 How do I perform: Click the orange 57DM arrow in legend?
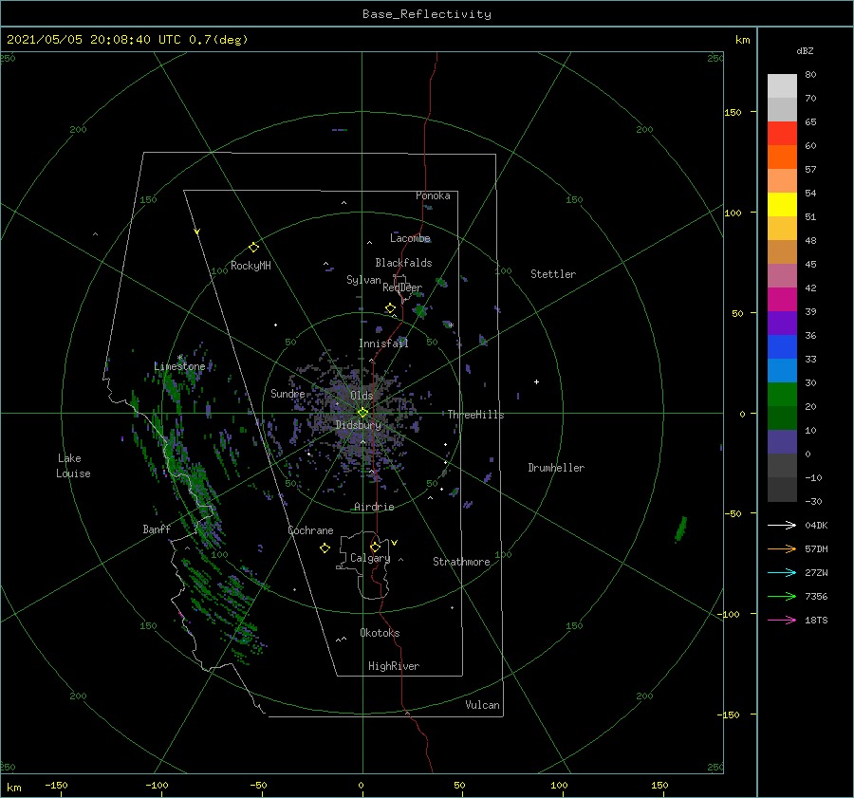[x=782, y=549]
